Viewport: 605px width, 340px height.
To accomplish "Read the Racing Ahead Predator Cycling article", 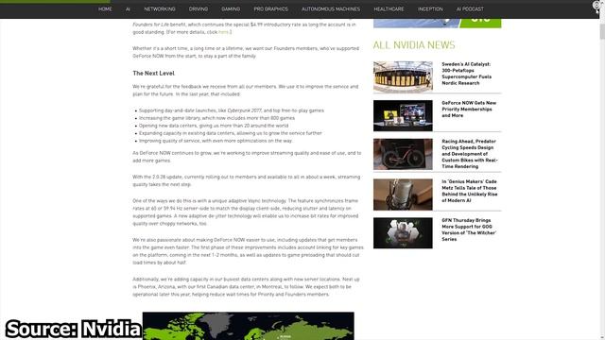I will coord(470,154).
